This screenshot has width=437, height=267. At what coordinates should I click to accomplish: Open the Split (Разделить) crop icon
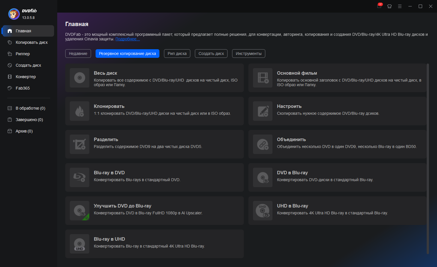pos(80,144)
